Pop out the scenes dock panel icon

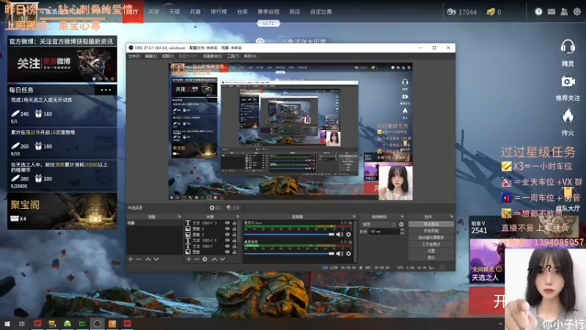(x=179, y=216)
